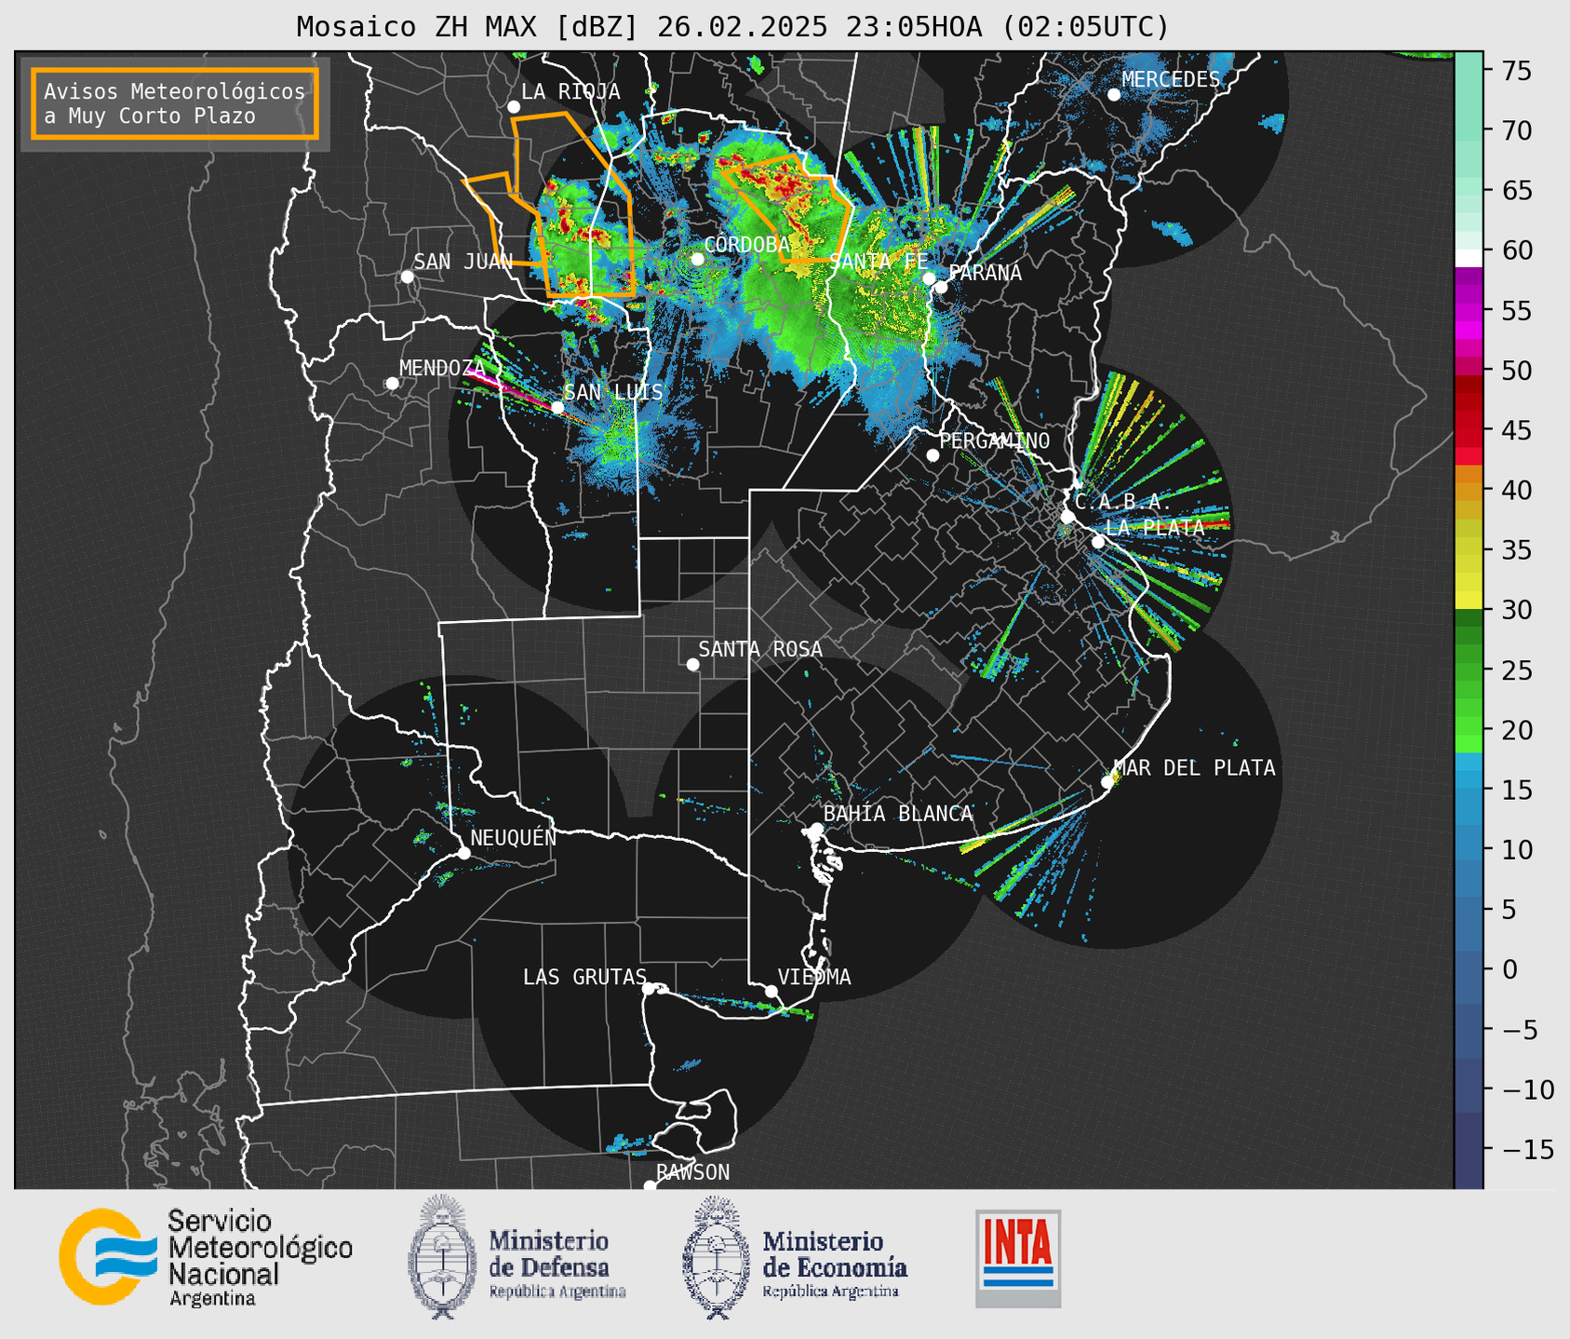Click the −15 value on the dBZ scale
Image resolution: width=1570 pixels, height=1339 pixels.
(1527, 1149)
